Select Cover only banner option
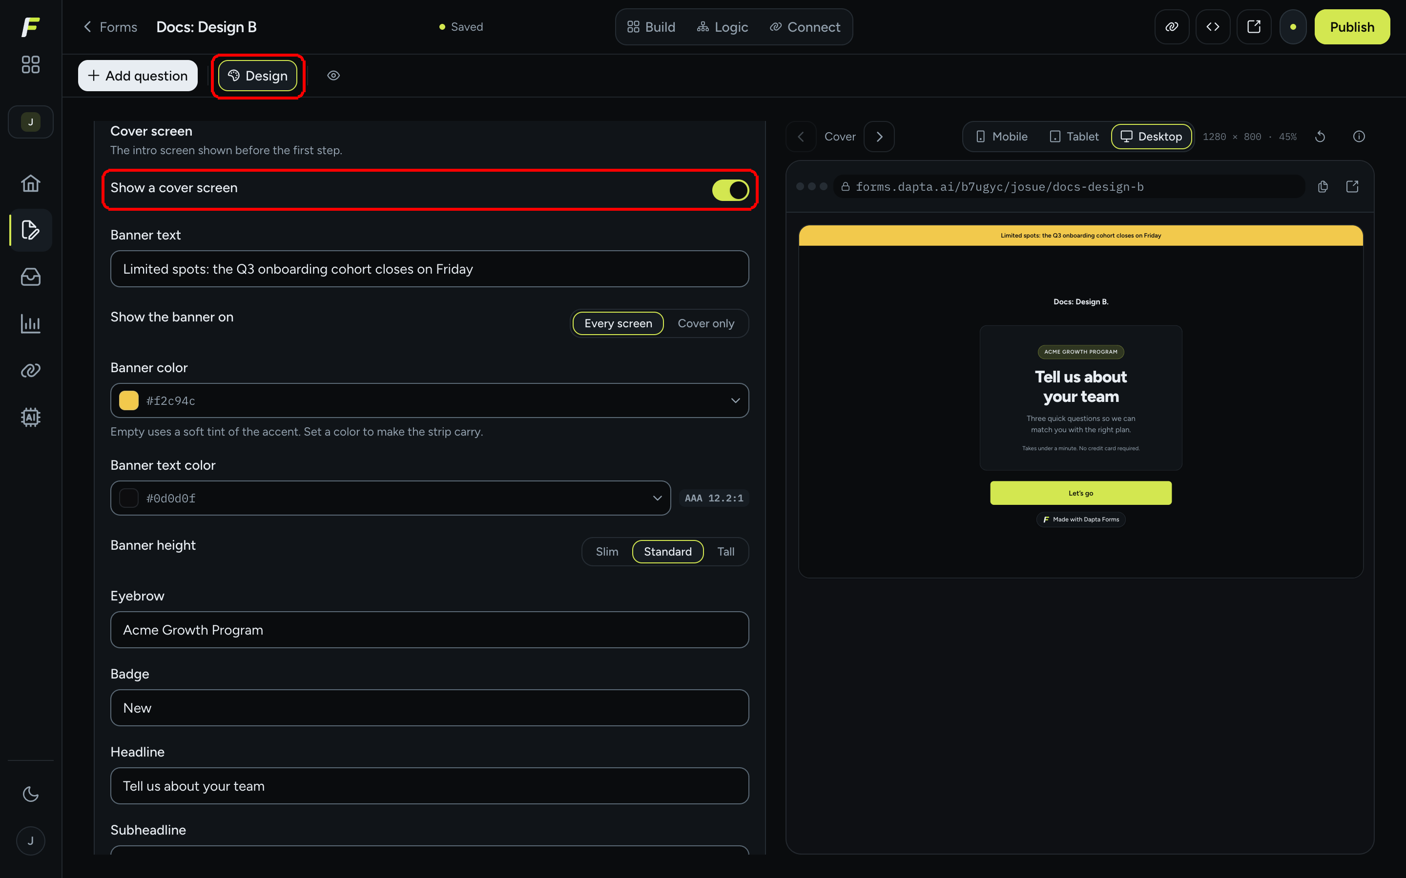The width and height of the screenshot is (1406, 878). pos(705,323)
